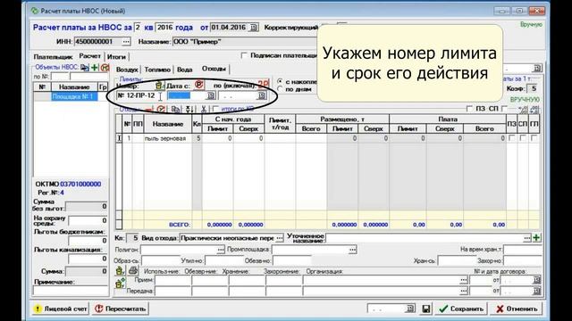Click ОКТМО value 03701000000
Image resolution: width=572 pixels, height=321 pixels.
(x=80, y=185)
